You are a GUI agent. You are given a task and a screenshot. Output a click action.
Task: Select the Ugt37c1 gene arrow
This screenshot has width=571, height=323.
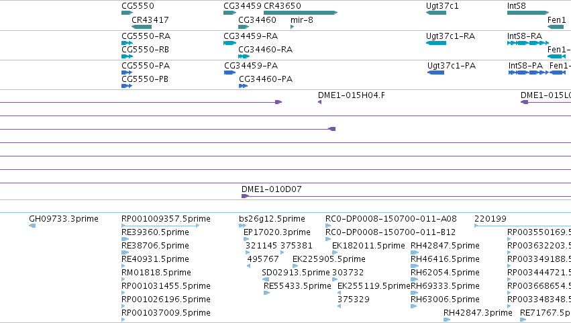436,13
